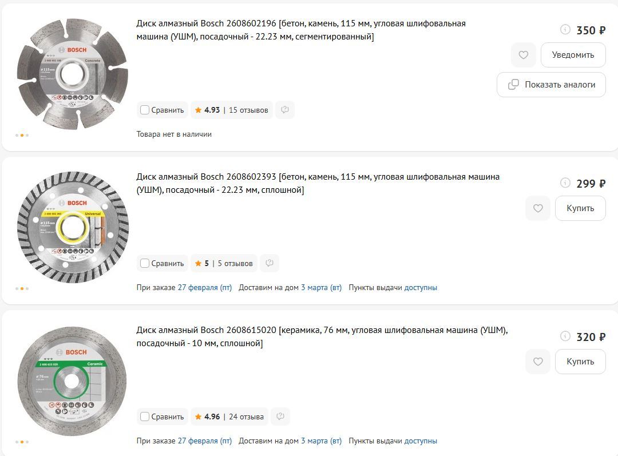
Task: Click info icon next to 320 ₽
Action: tap(565, 336)
